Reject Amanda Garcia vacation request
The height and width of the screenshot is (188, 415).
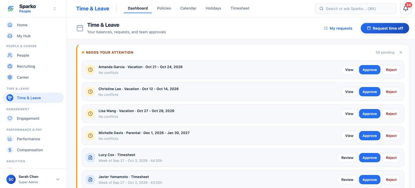coord(391,70)
